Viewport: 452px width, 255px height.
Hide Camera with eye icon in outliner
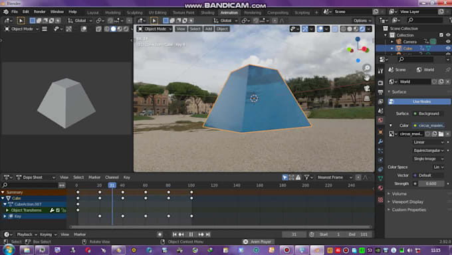coord(448,41)
